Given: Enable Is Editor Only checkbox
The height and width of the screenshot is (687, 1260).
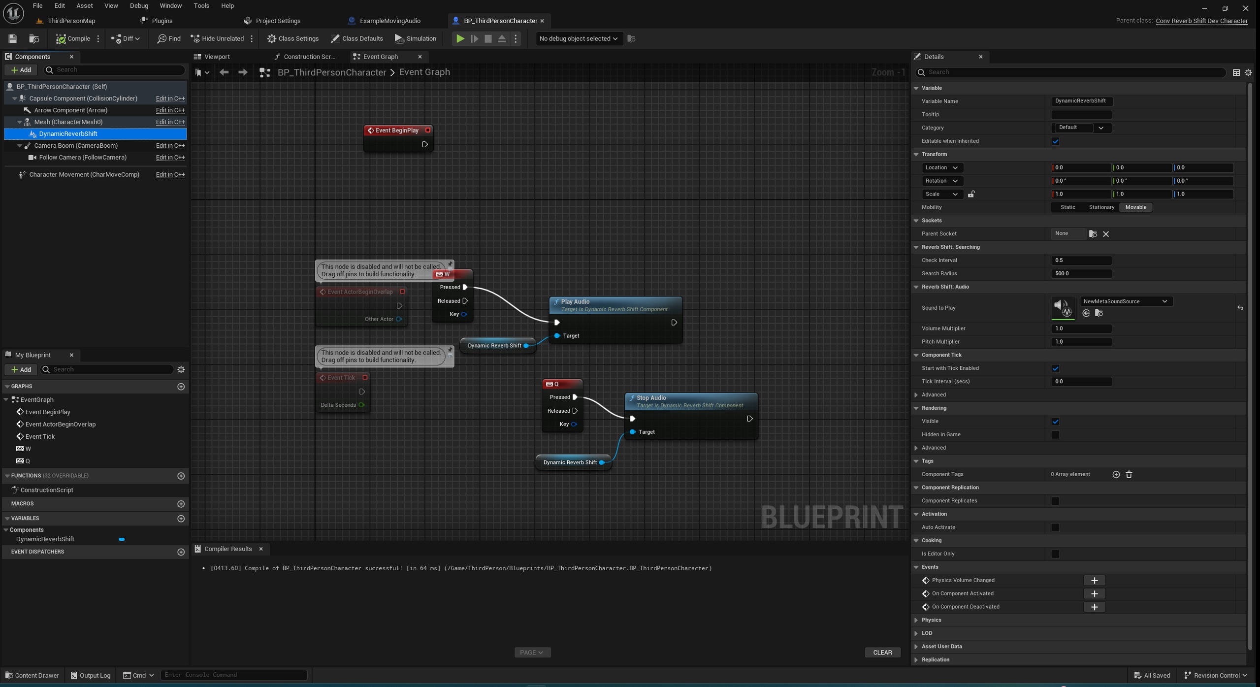Looking at the screenshot, I should pyautogui.click(x=1055, y=554).
